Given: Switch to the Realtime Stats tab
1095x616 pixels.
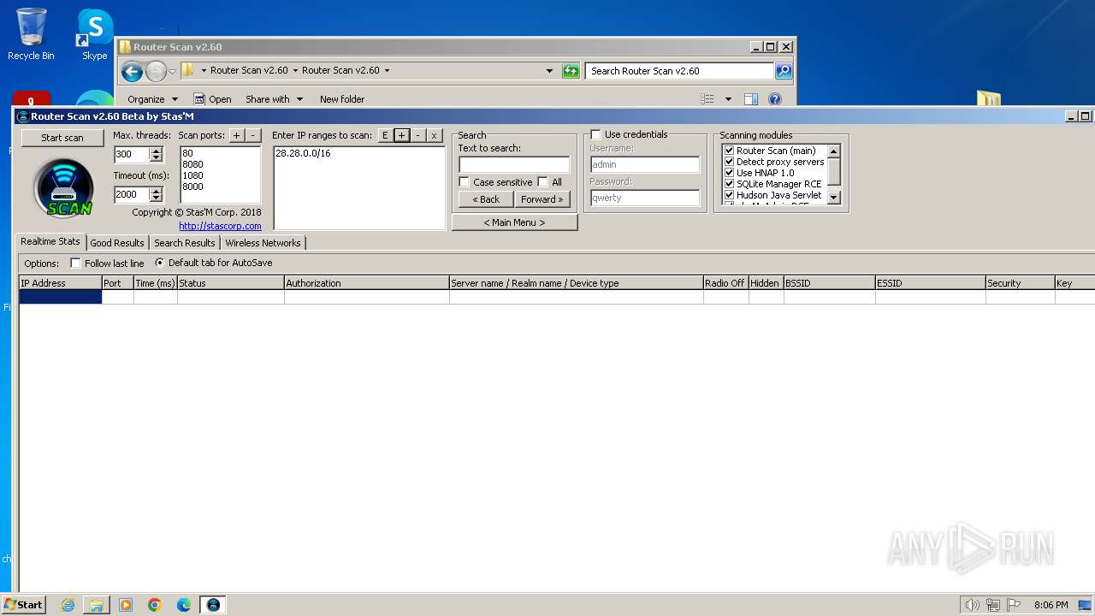Looking at the screenshot, I should click(50, 242).
